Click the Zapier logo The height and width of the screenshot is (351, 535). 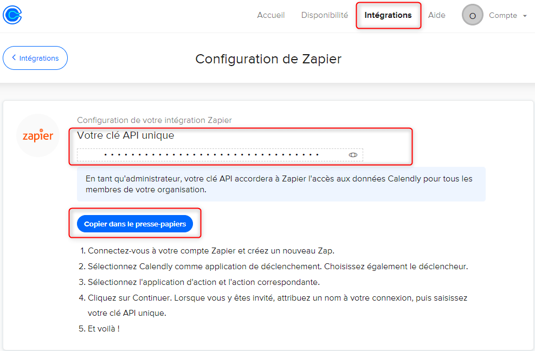coord(38,135)
